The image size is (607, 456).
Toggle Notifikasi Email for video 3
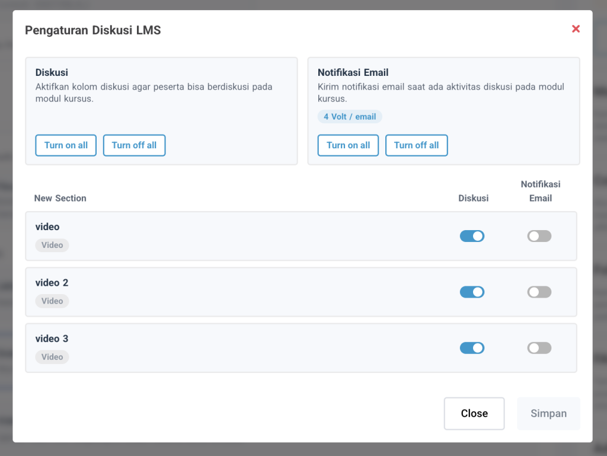pos(539,348)
